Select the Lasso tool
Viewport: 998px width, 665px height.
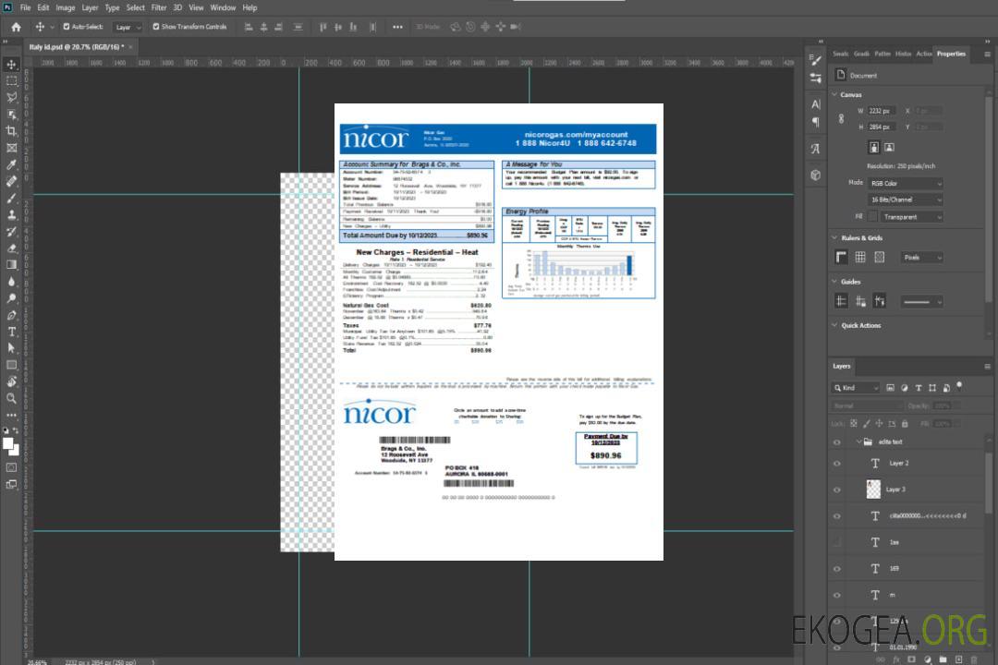tap(12, 97)
